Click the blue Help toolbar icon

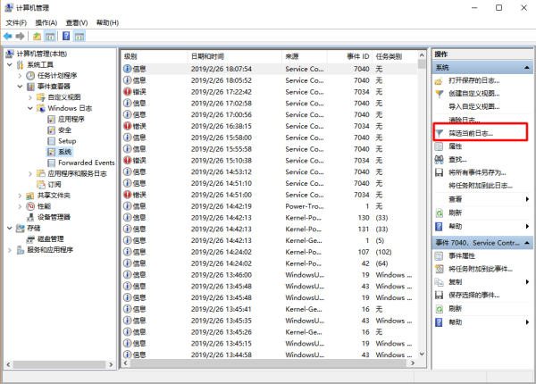[66, 36]
